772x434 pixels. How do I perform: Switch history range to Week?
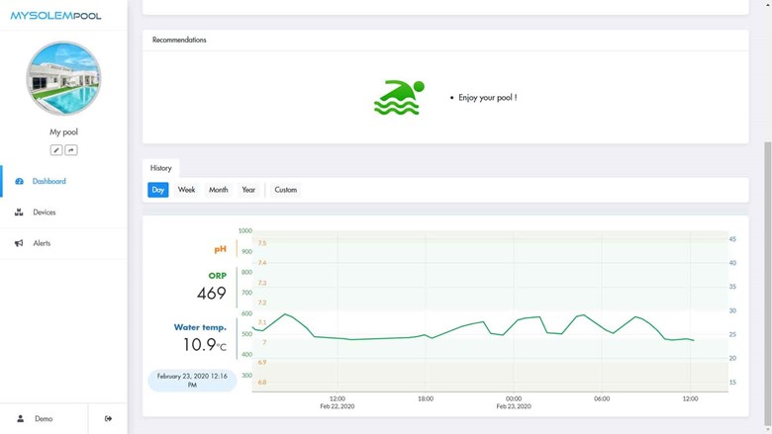pyautogui.click(x=186, y=190)
